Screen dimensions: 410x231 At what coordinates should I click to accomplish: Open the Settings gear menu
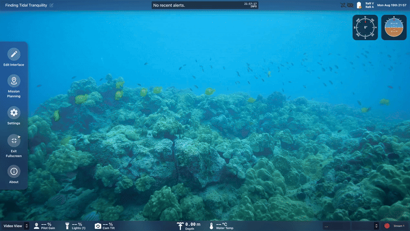pos(14,112)
